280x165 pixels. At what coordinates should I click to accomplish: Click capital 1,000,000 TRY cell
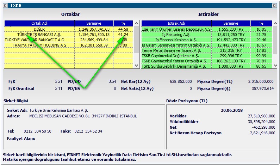tap(231, 66)
